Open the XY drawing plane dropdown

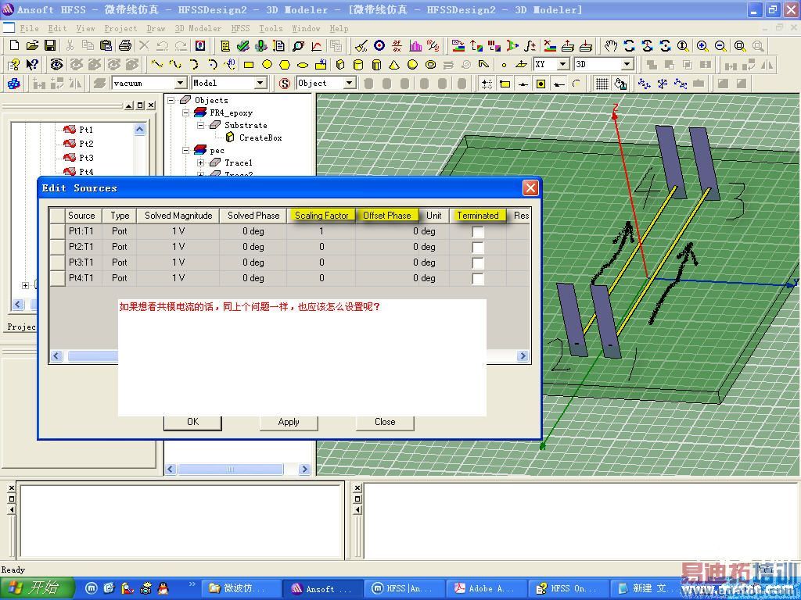click(x=563, y=65)
